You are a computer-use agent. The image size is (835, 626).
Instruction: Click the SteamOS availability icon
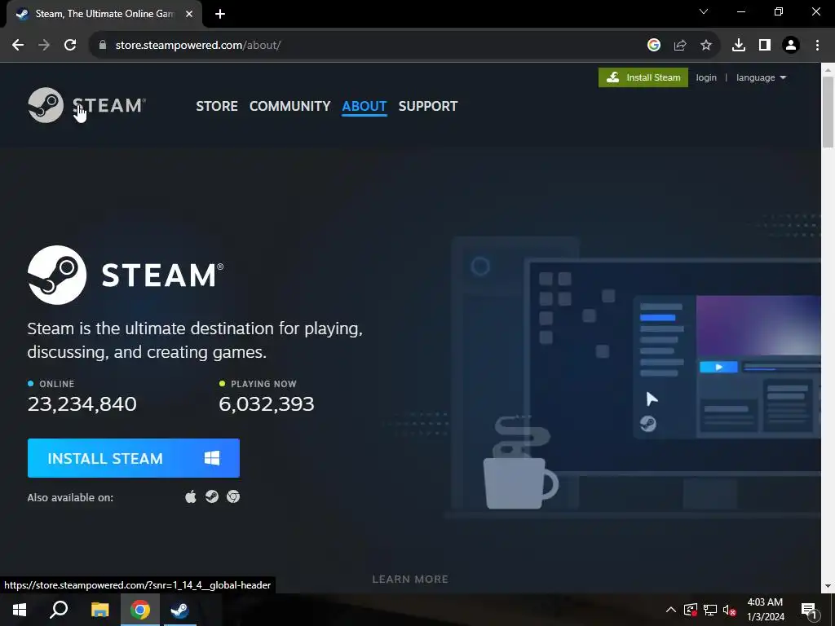click(212, 496)
